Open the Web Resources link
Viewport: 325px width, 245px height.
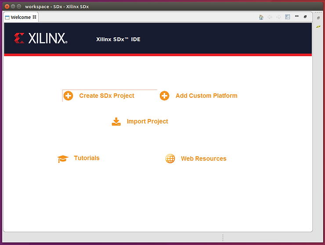click(x=203, y=159)
